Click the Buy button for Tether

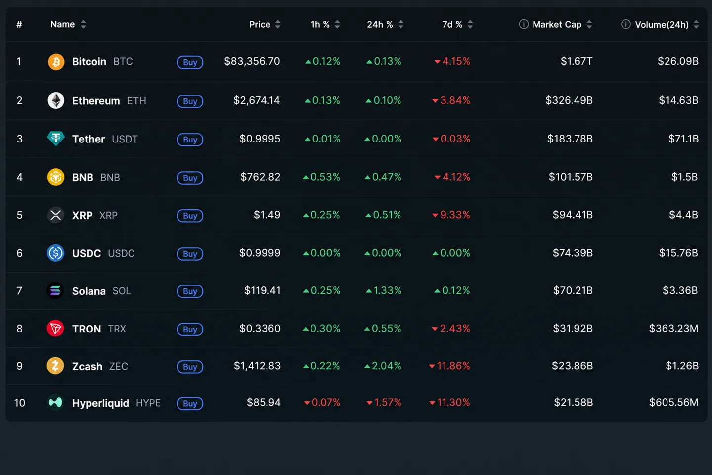190,140
